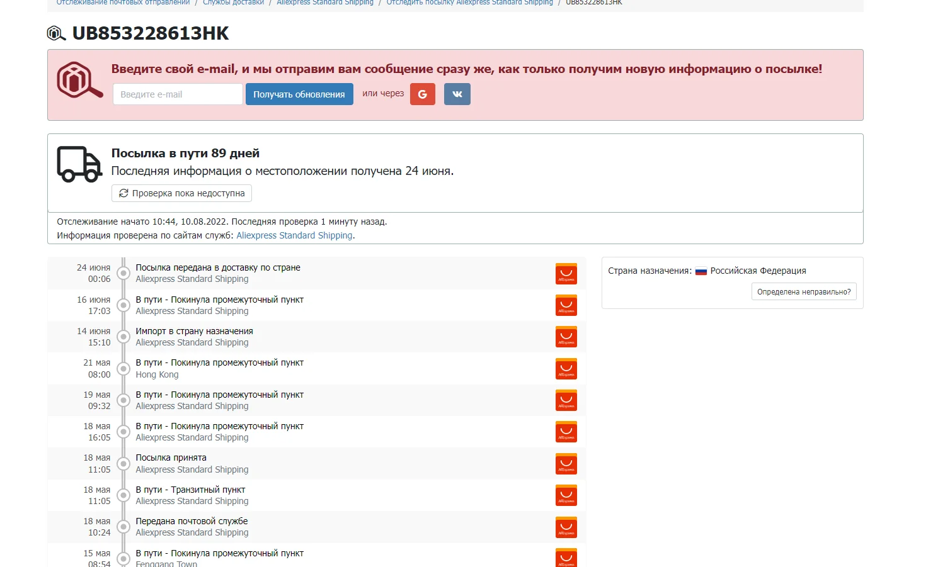Click the Hong Kong location text

pos(157,374)
